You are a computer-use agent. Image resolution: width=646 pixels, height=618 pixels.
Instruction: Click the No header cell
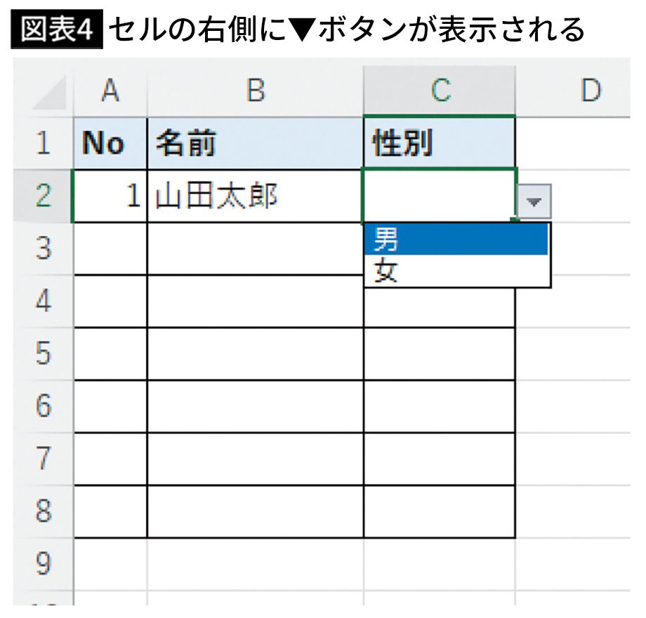click(x=110, y=143)
